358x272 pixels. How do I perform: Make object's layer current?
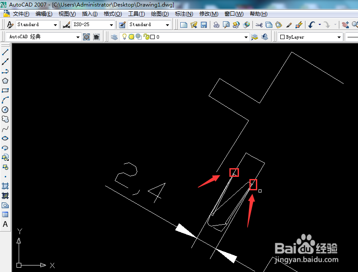(254, 37)
